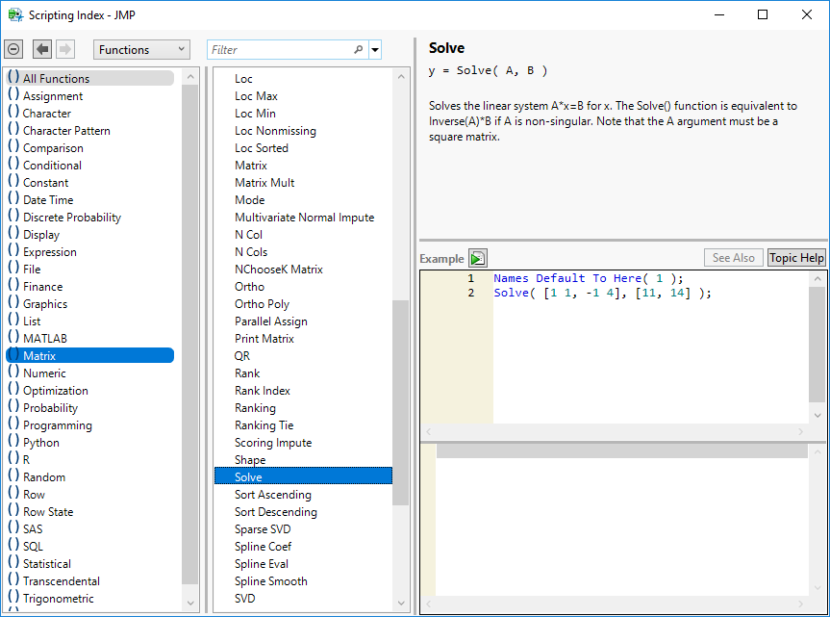
Task: Choose the Statistical category
Action: (46, 563)
